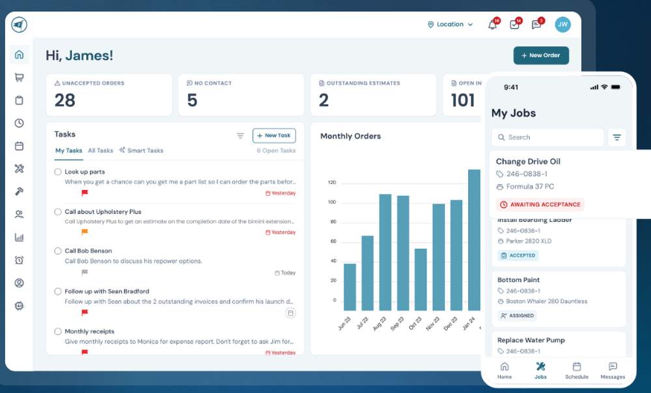The width and height of the screenshot is (651, 393).
Task: Click the New Task button
Action: point(274,136)
